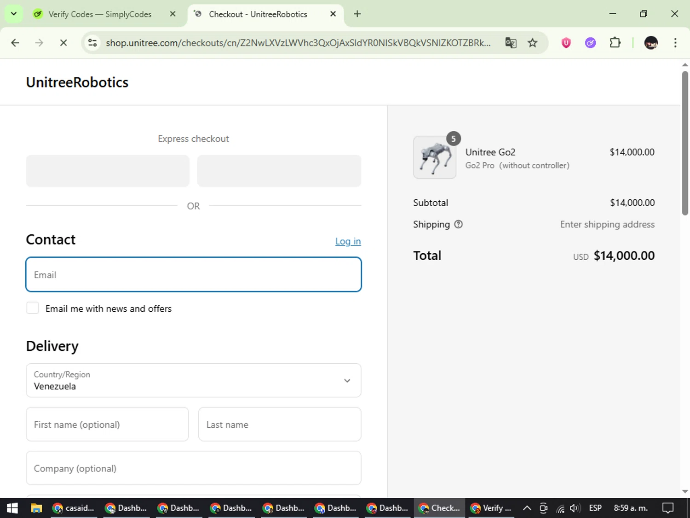The width and height of the screenshot is (690, 518).
Task: Switch to the Check... taskbar window
Action: tap(439, 508)
